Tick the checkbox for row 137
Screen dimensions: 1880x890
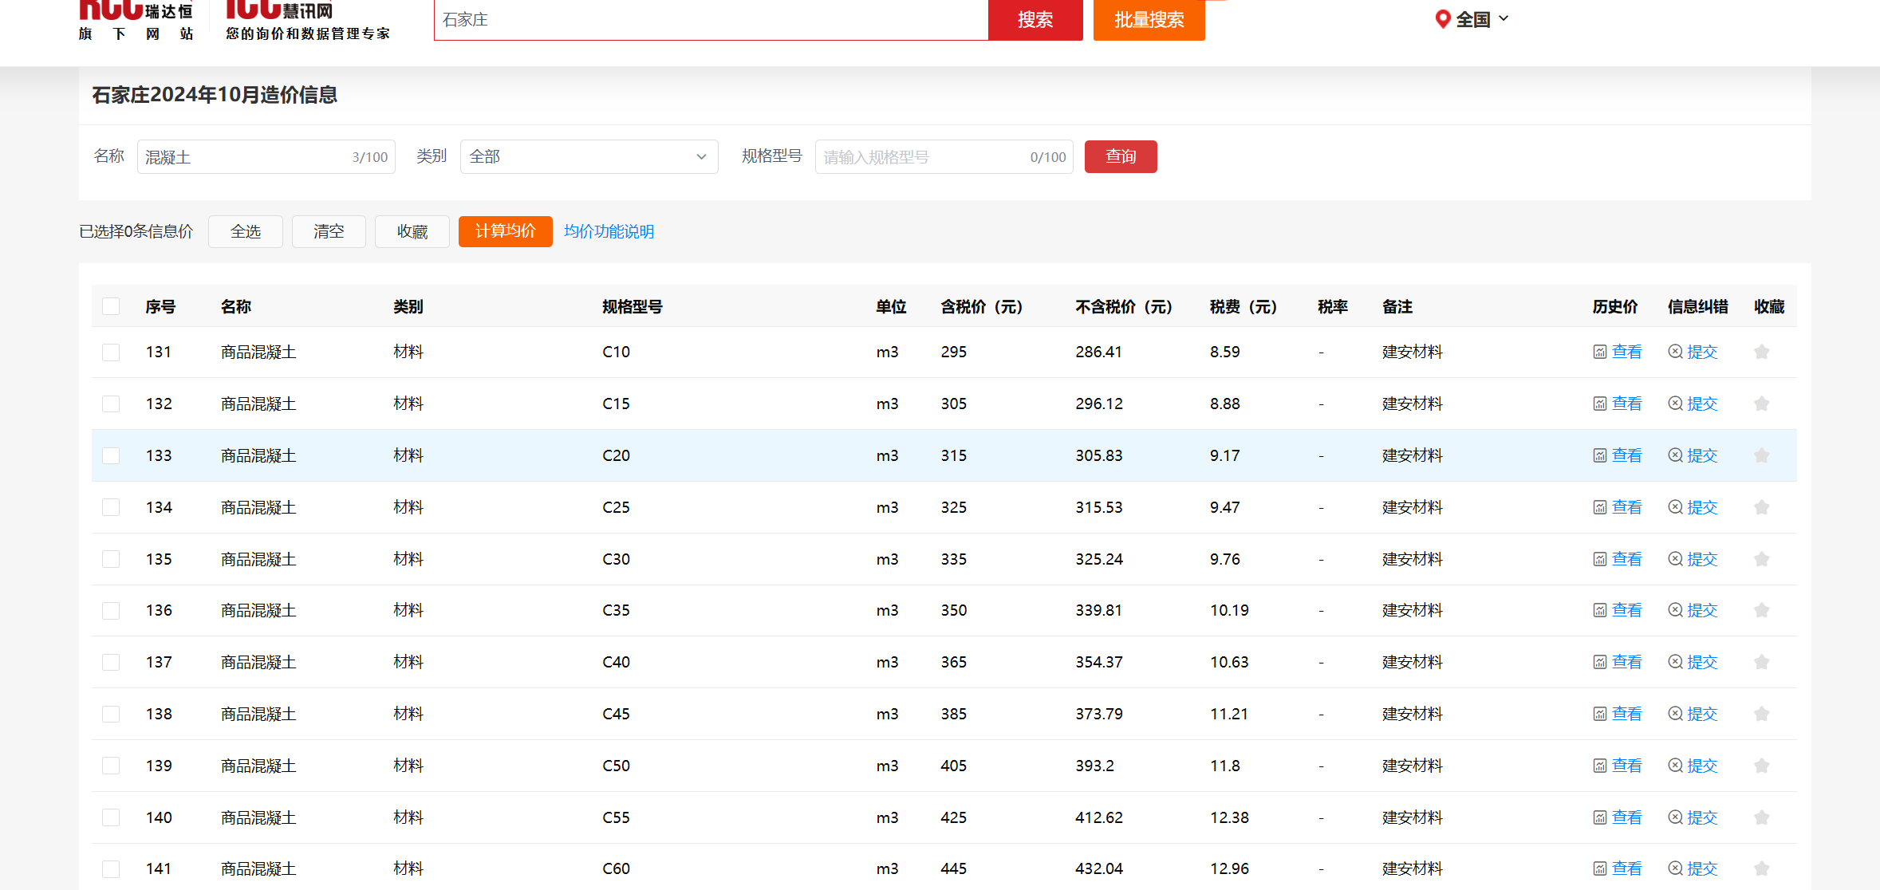[x=111, y=662]
